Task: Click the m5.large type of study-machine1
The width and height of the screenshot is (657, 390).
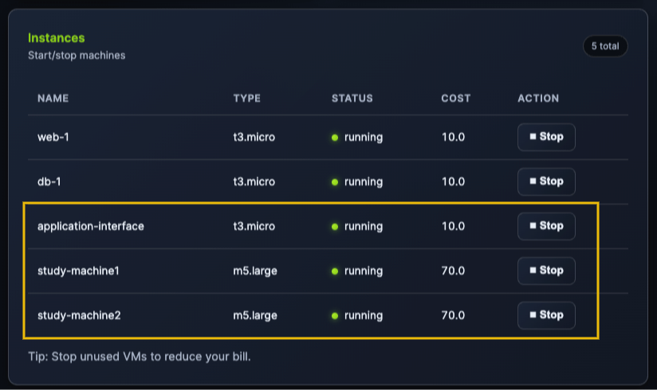Action: pyautogui.click(x=255, y=271)
